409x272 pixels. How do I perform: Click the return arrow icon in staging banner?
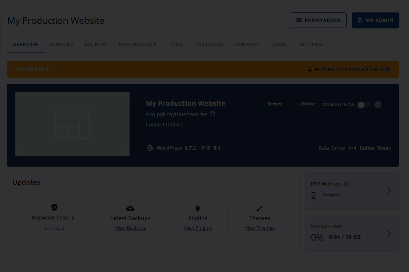(310, 70)
